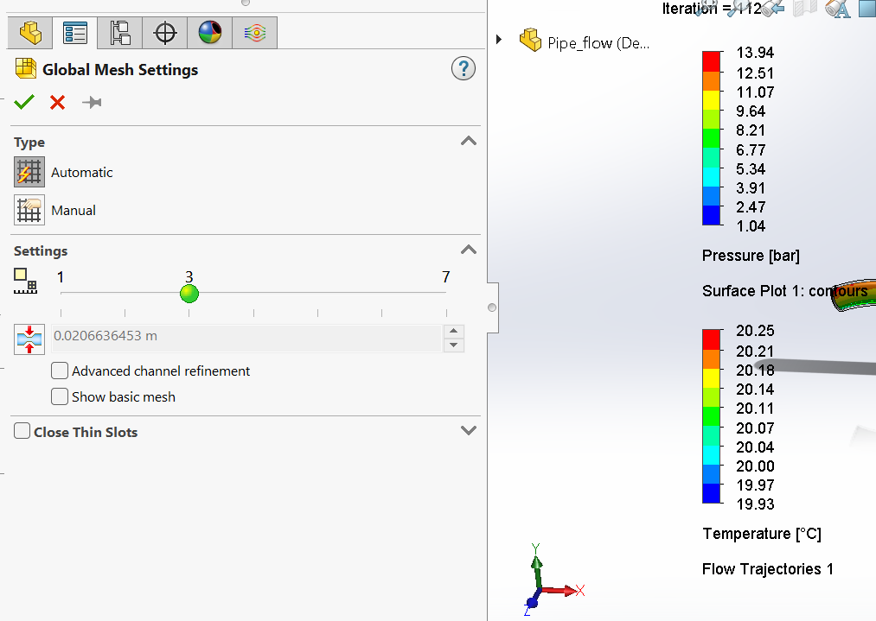
Task: Click the 20.00 temperature legend value
Action: 755,466
